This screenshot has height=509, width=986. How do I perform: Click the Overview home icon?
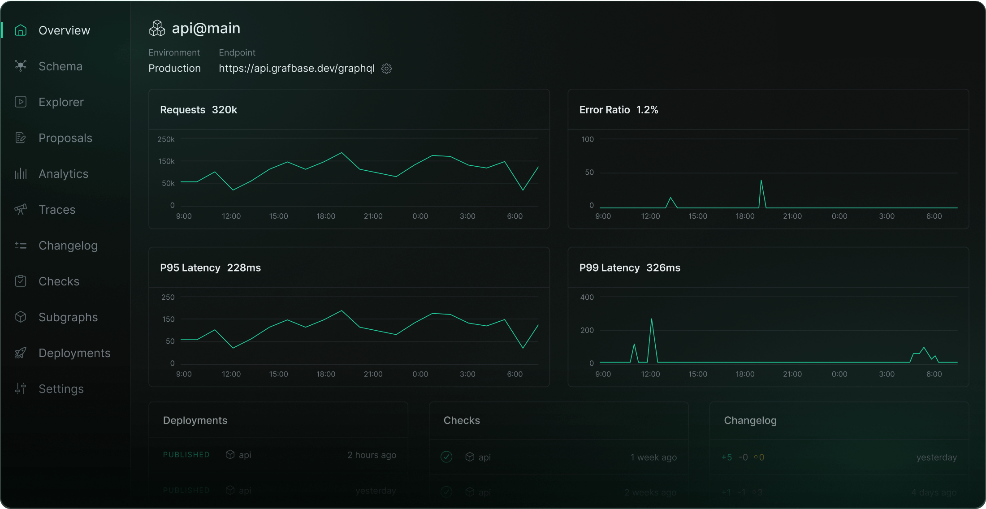pos(21,30)
